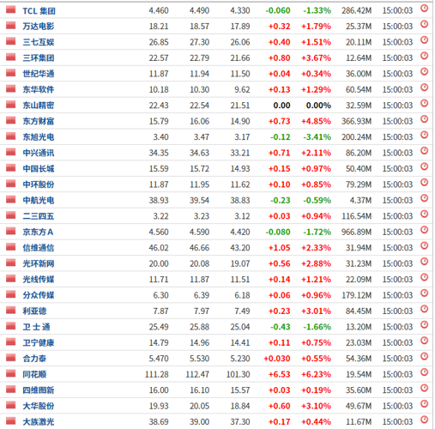Image resolution: width=435 pixels, height=429 pixels.
Task: Click the China flag icon beside 光环新网
Action: (x=11, y=263)
